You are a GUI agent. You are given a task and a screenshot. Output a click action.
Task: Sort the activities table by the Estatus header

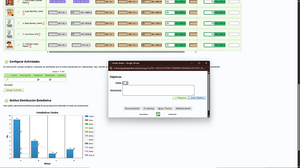[x=61, y=76]
